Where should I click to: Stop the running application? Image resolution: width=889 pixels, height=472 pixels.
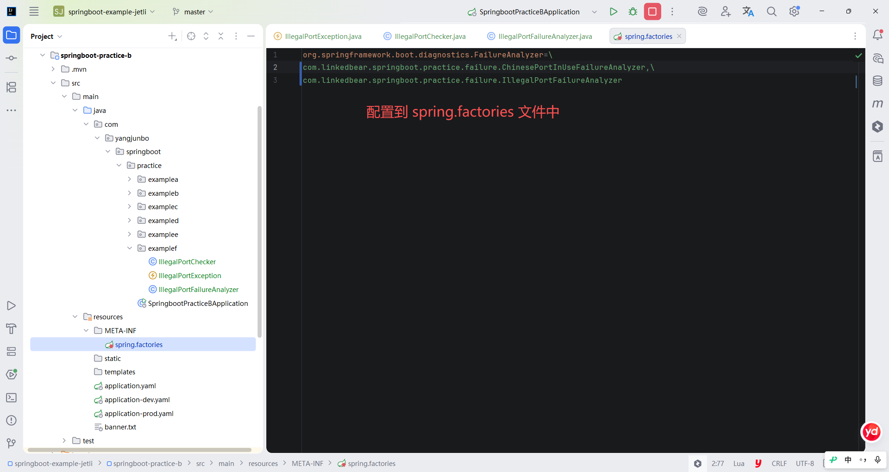pyautogui.click(x=652, y=12)
